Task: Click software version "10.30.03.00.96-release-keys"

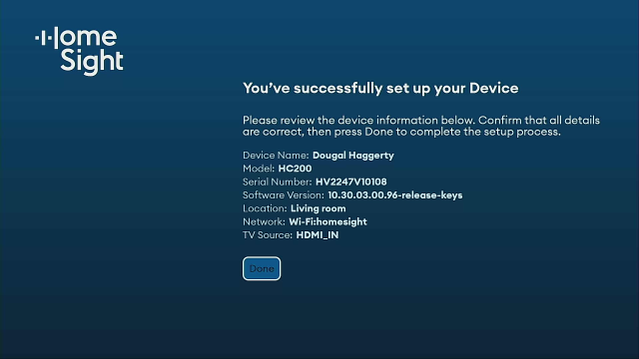Action: tap(395, 195)
